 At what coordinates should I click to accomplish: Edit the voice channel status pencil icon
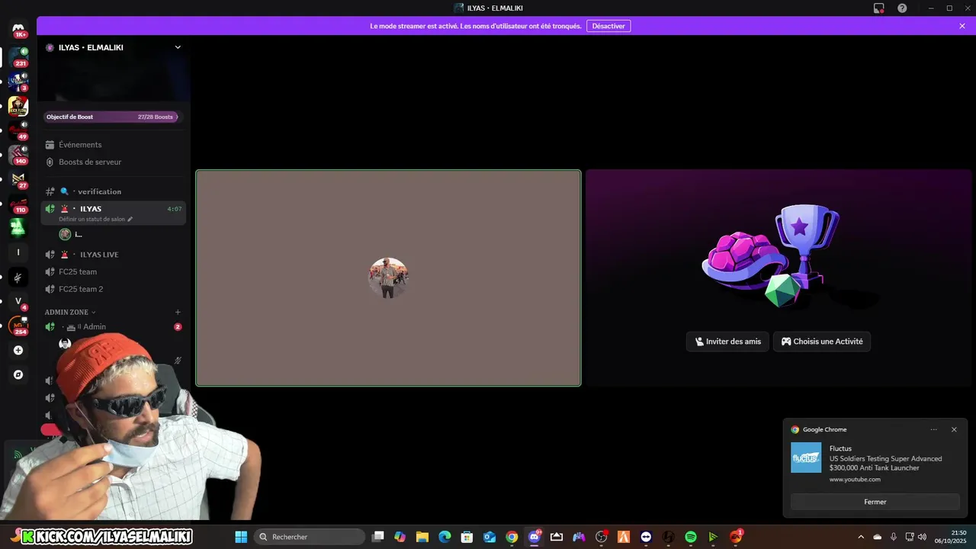coord(130,219)
